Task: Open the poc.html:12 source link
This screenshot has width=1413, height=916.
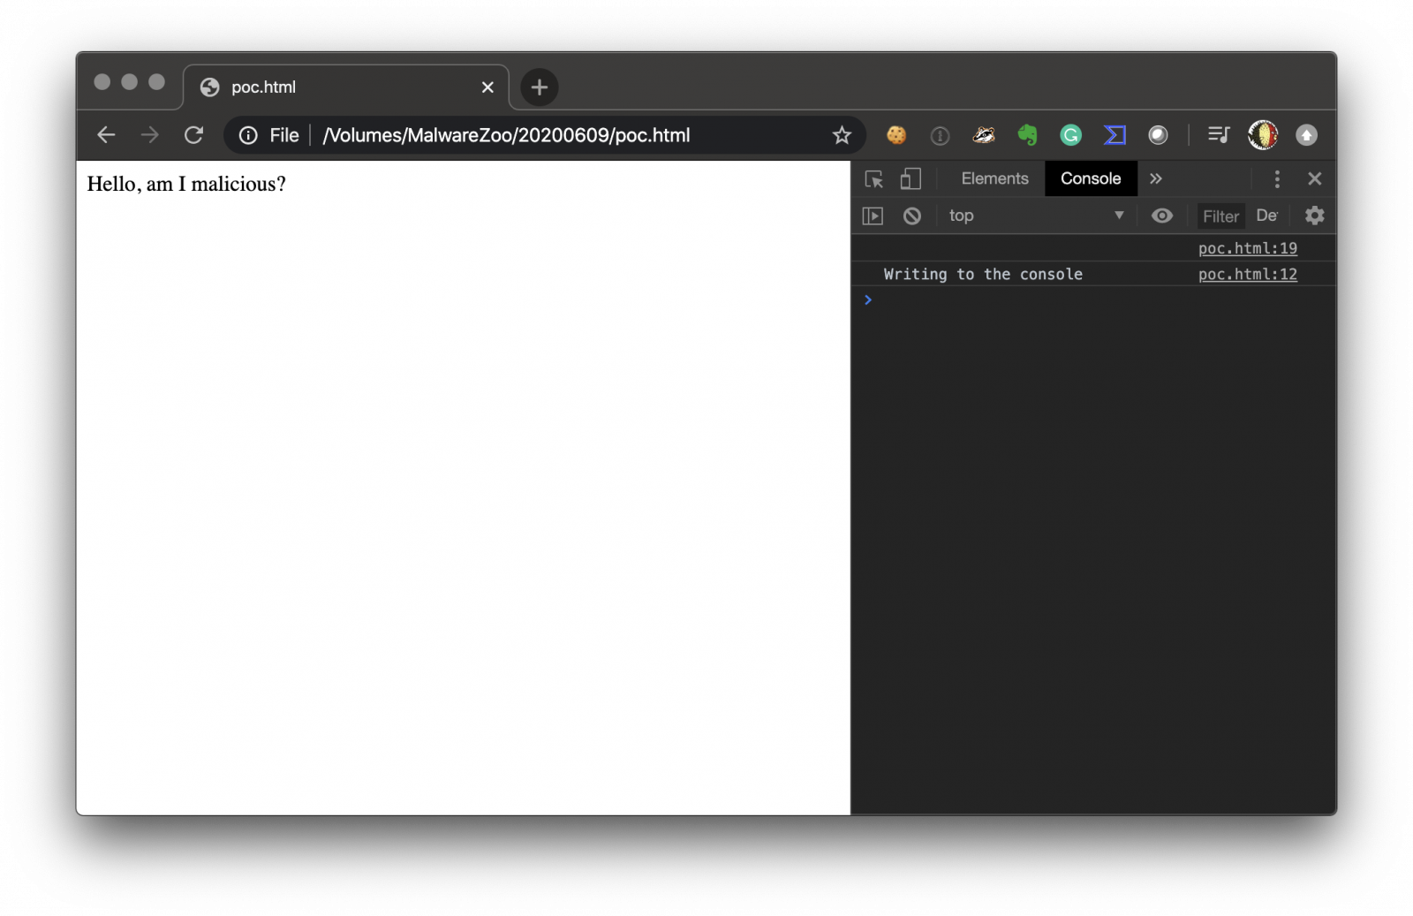Action: 1247,274
